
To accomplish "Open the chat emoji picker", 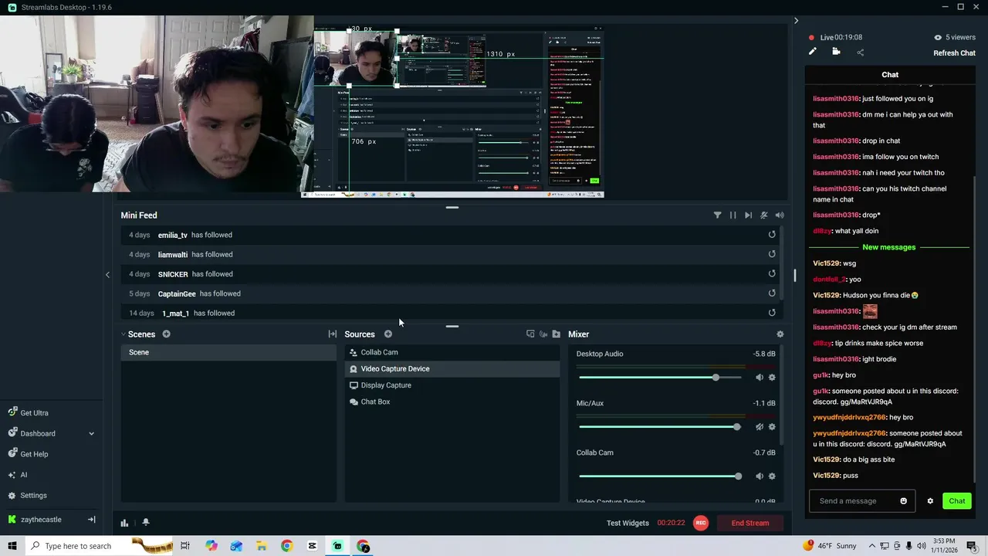I will 904,501.
